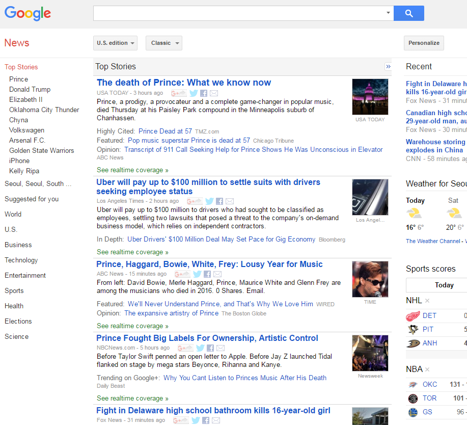Open the World section
The height and width of the screenshot is (425, 467).
(13, 215)
